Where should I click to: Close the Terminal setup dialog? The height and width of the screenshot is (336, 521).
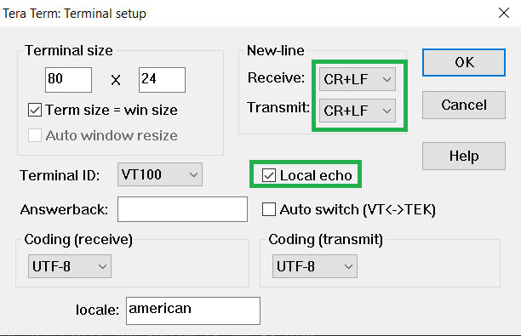(x=504, y=13)
